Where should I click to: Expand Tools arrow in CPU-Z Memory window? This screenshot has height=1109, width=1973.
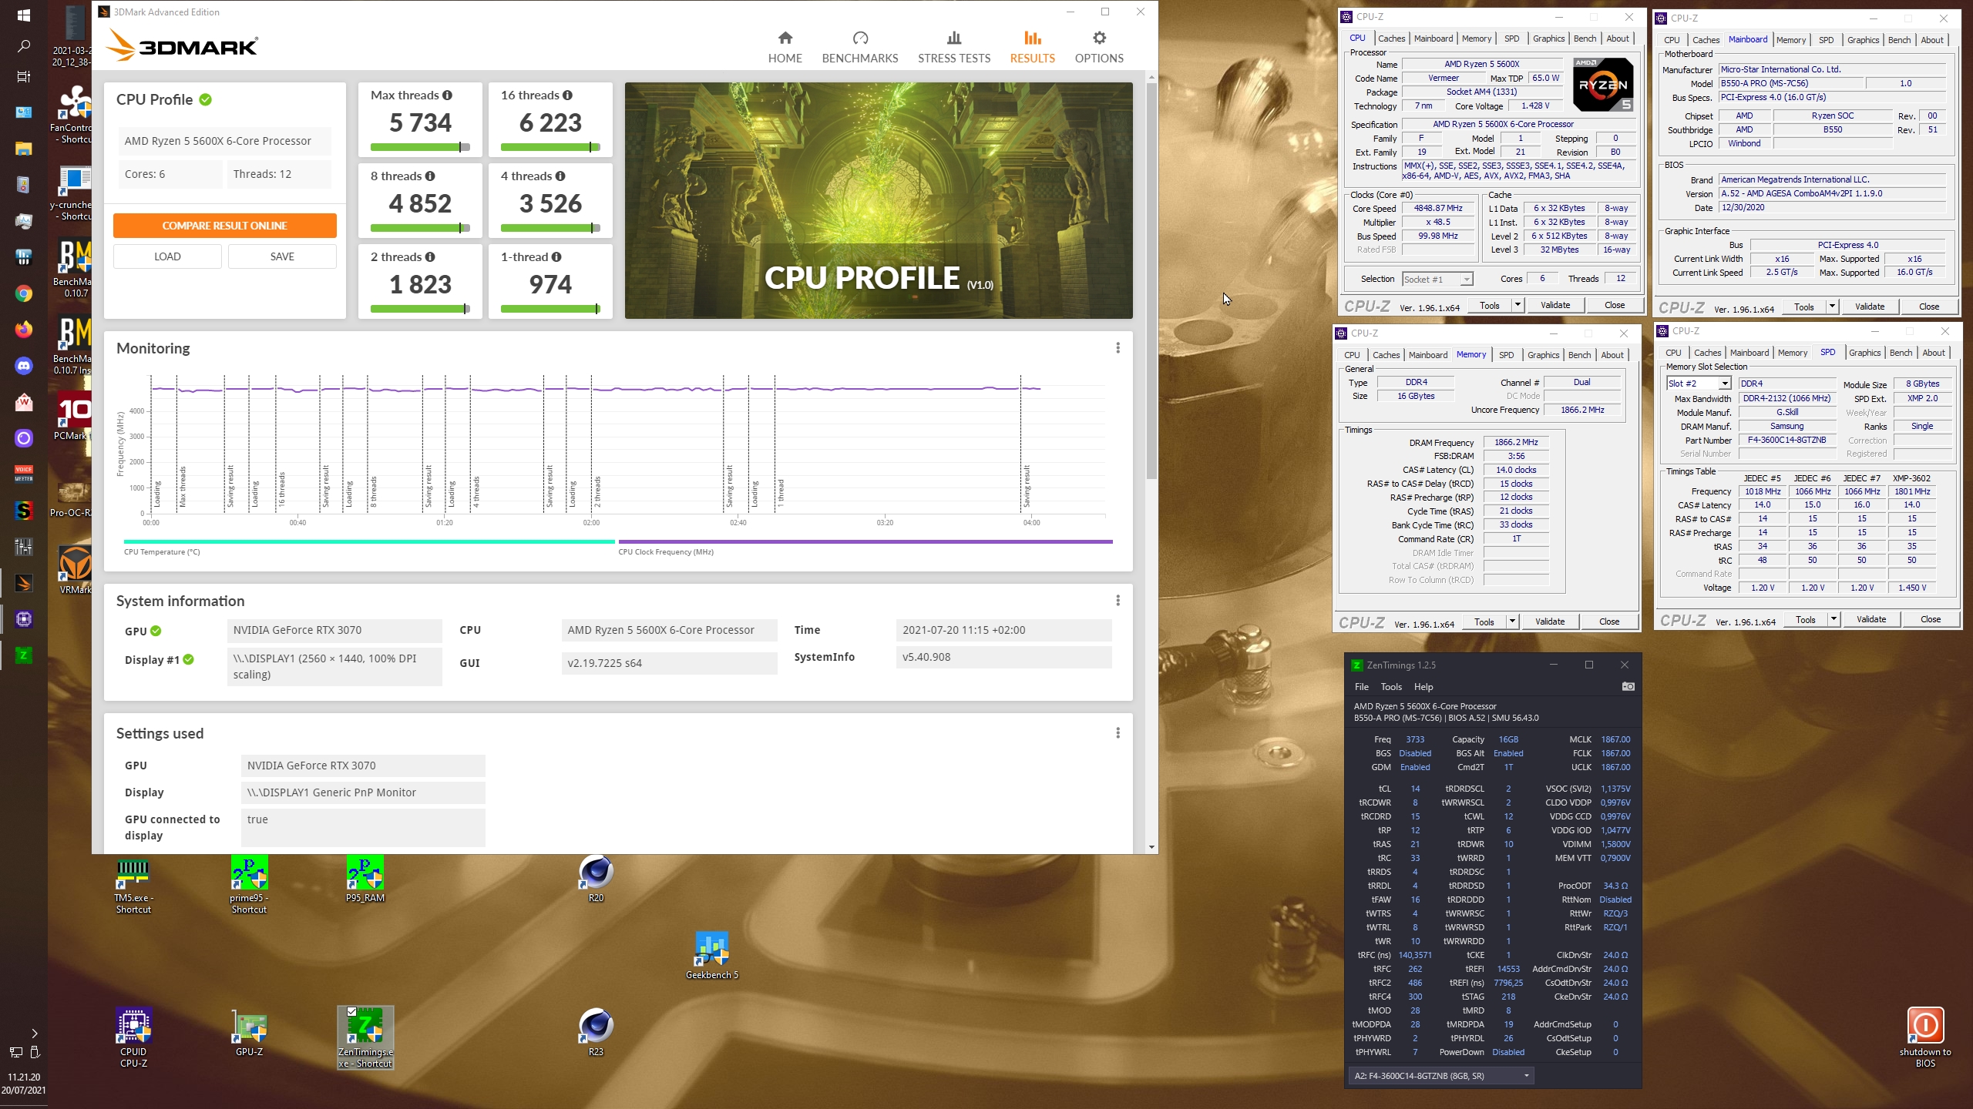[1512, 622]
